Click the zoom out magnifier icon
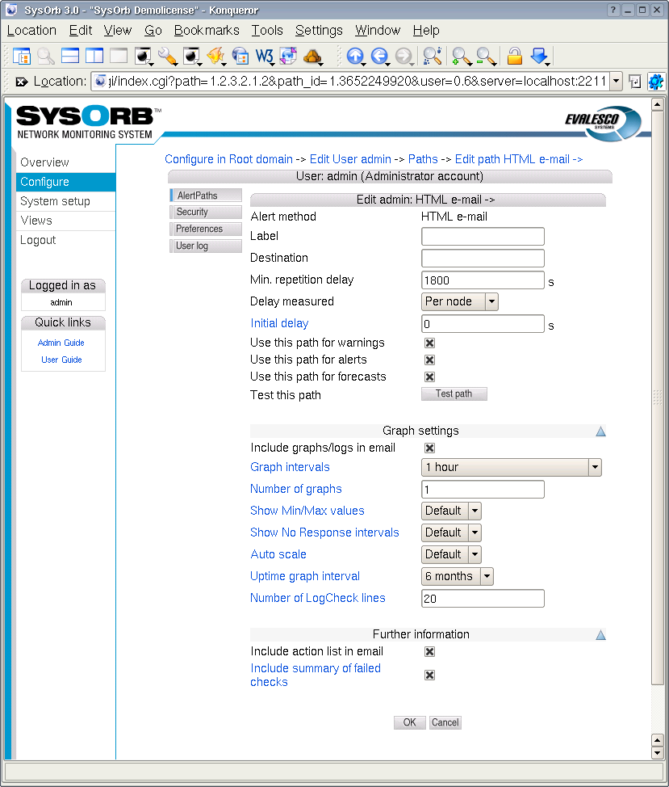Image resolution: width=669 pixels, height=787 pixels. (486, 56)
